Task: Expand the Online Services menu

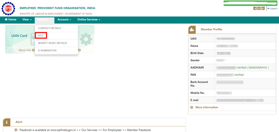Action: 89,20
